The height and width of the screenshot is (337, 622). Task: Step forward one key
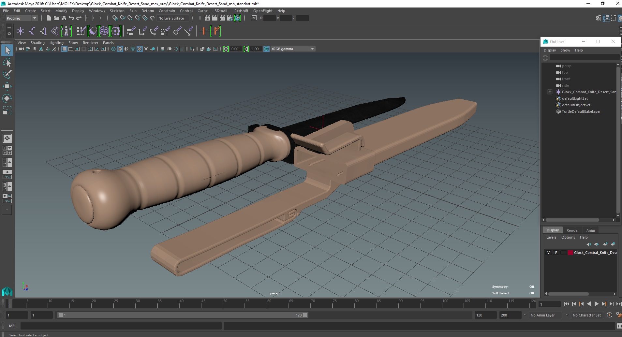coord(604,304)
